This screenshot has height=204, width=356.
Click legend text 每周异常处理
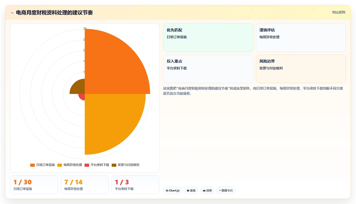pos(73,165)
